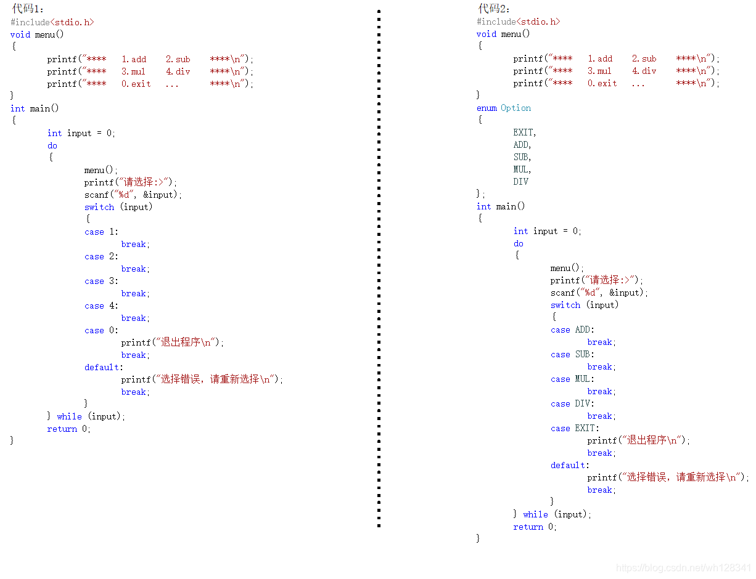This screenshot has height=579, width=756.
Task: Click the 'menu();' call in 代码2
Action: point(567,268)
